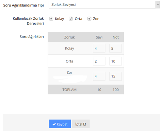Select the Zor Sayı input field
The height and width of the screenshot is (131, 164).
pos(99,76)
